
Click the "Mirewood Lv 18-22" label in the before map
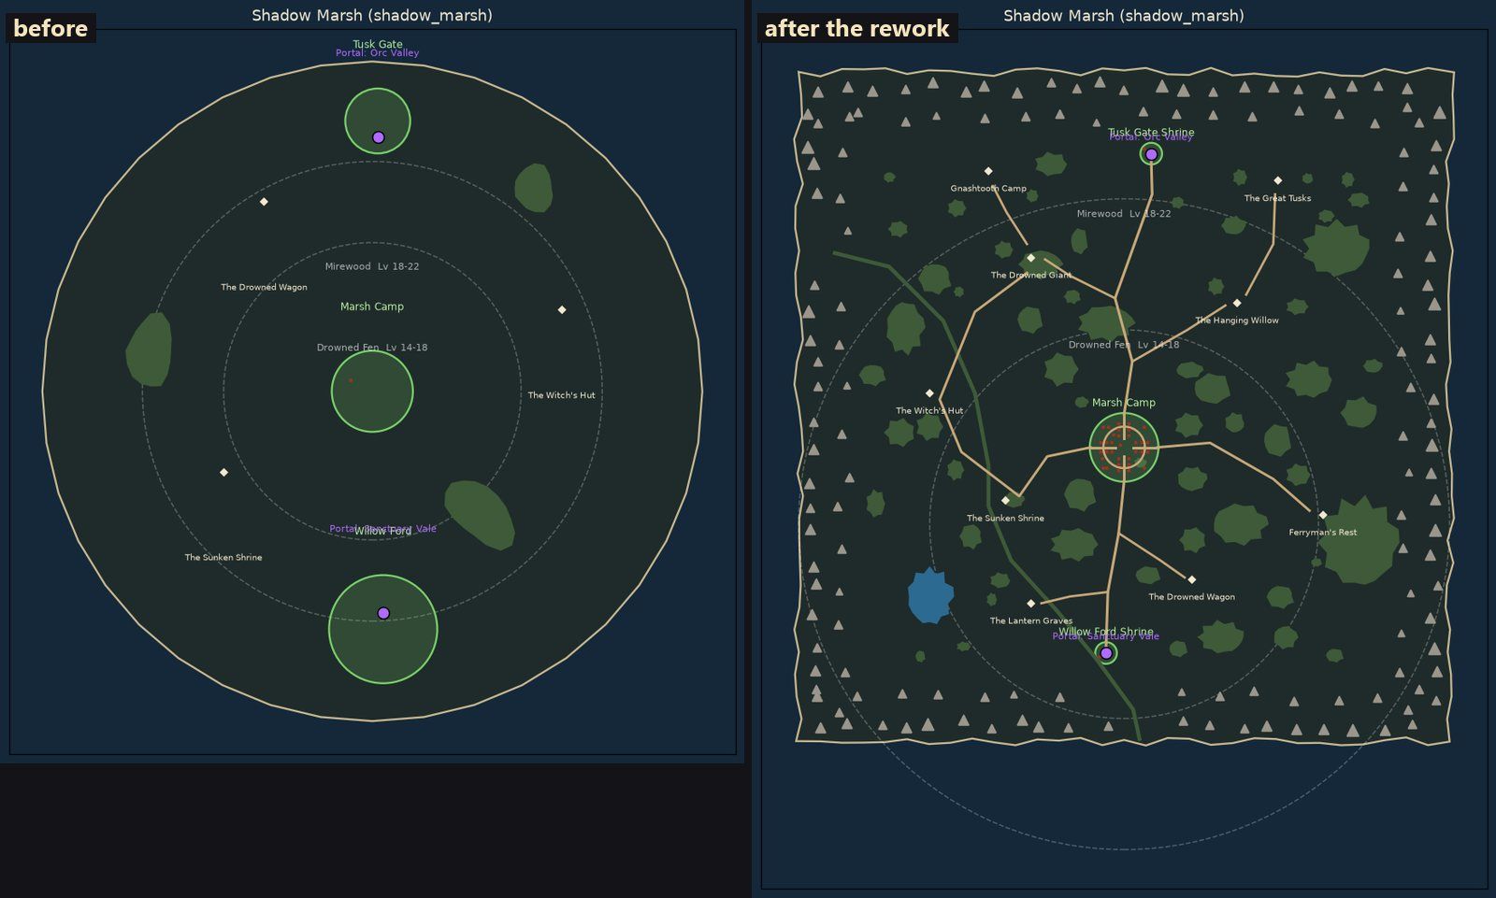click(372, 266)
